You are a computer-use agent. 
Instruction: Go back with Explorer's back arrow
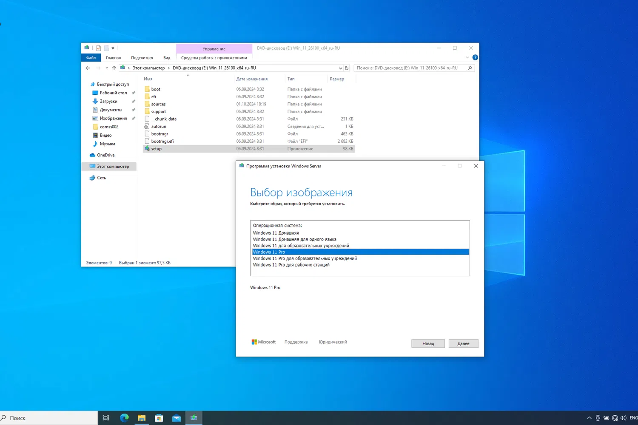(x=88, y=68)
